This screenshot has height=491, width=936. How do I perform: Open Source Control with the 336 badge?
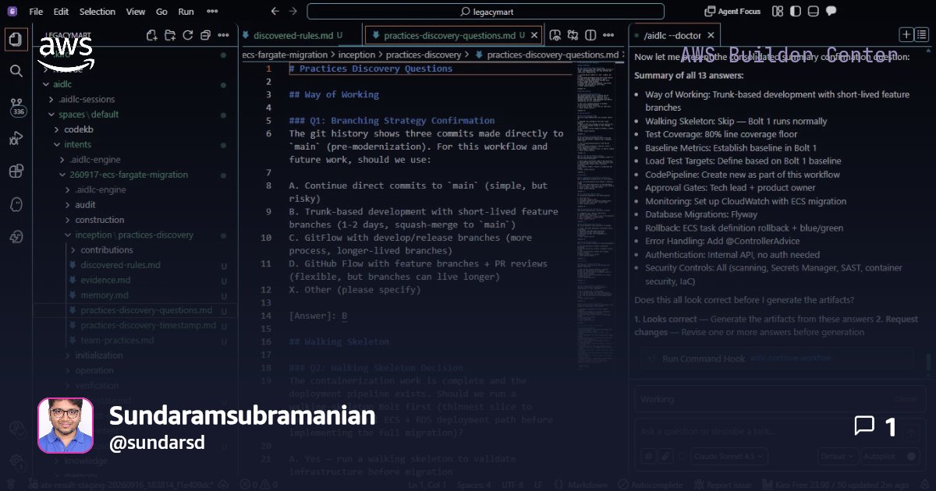pos(16,106)
